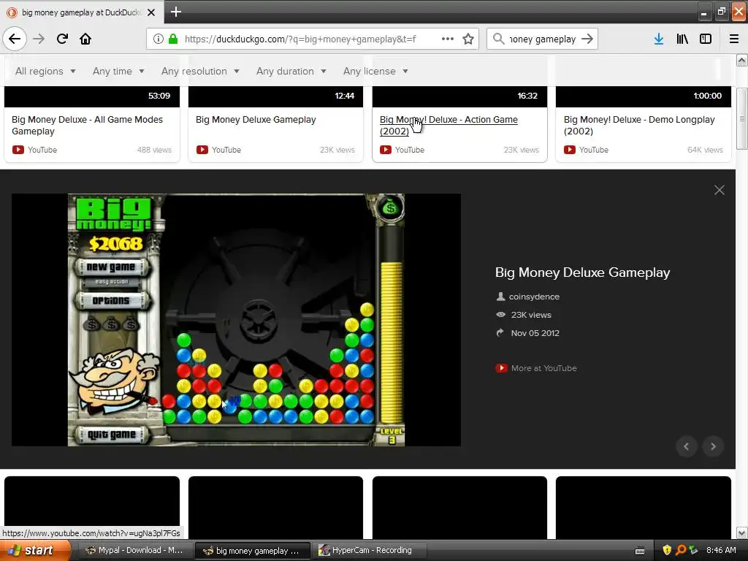
Task: Open the Any resolution dropdown
Action: click(200, 71)
